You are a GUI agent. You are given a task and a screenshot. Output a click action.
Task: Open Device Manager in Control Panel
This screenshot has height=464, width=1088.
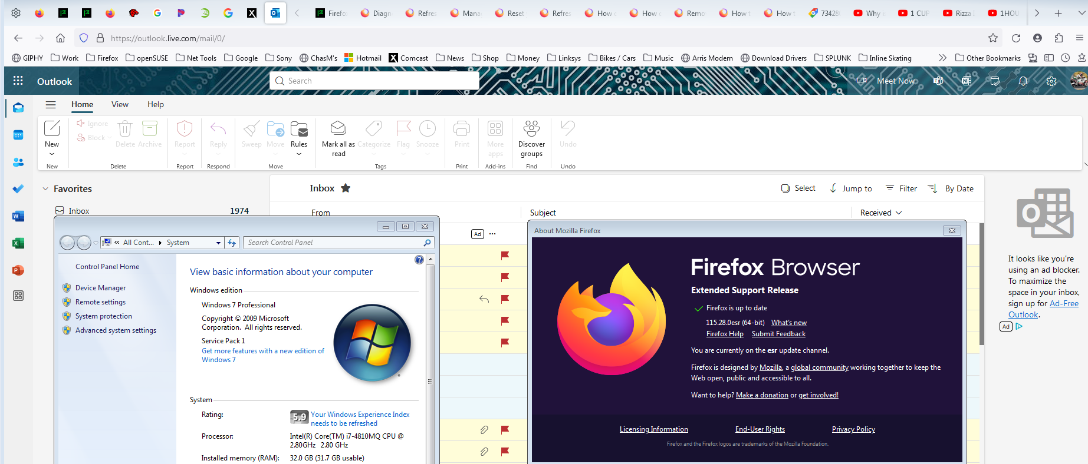[100, 288]
